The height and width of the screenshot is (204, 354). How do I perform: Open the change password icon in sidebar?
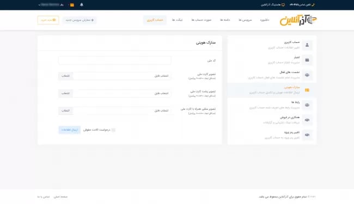307,135
